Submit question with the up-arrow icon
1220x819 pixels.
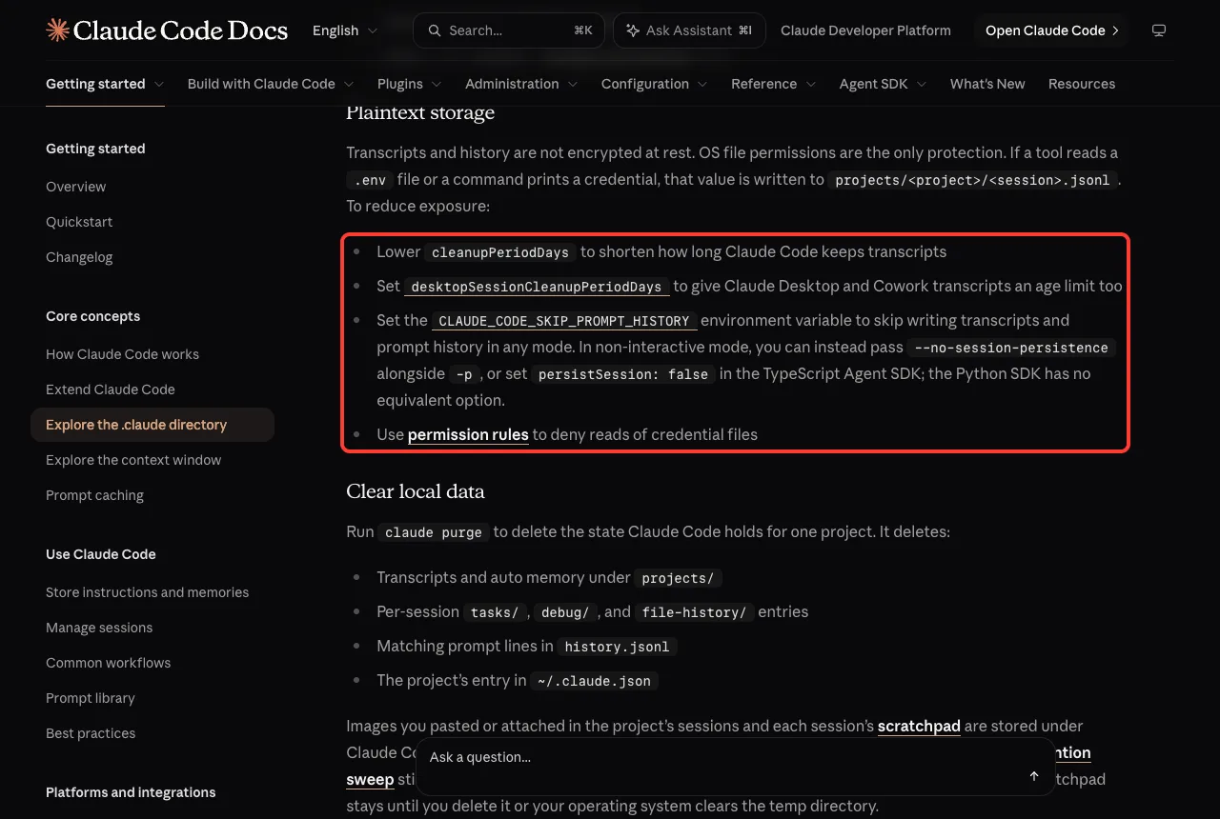coord(1034,776)
